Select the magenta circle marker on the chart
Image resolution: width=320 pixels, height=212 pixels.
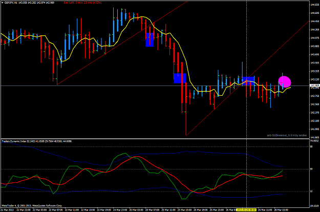tap(285, 82)
